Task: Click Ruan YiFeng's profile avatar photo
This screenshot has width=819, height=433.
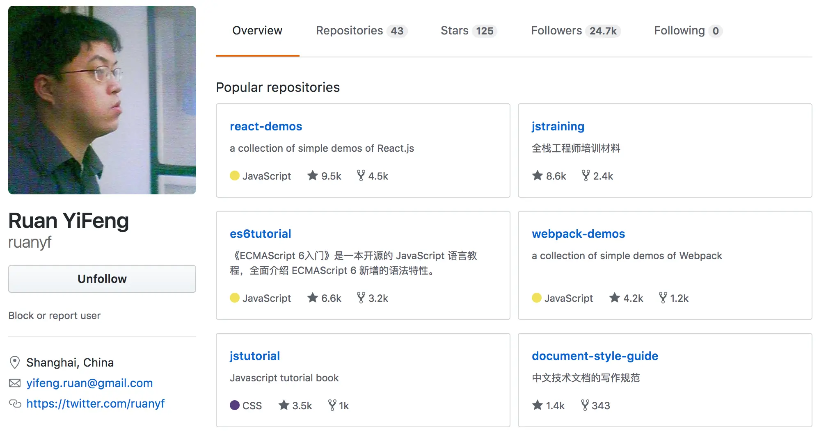Action: tap(102, 100)
